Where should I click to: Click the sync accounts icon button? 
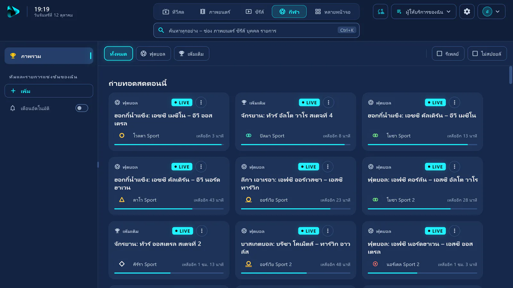(381, 12)
